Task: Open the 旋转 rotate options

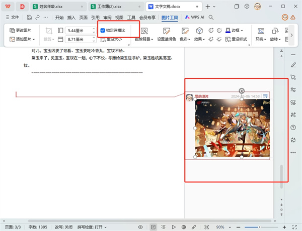Action: tap(275, 35)
